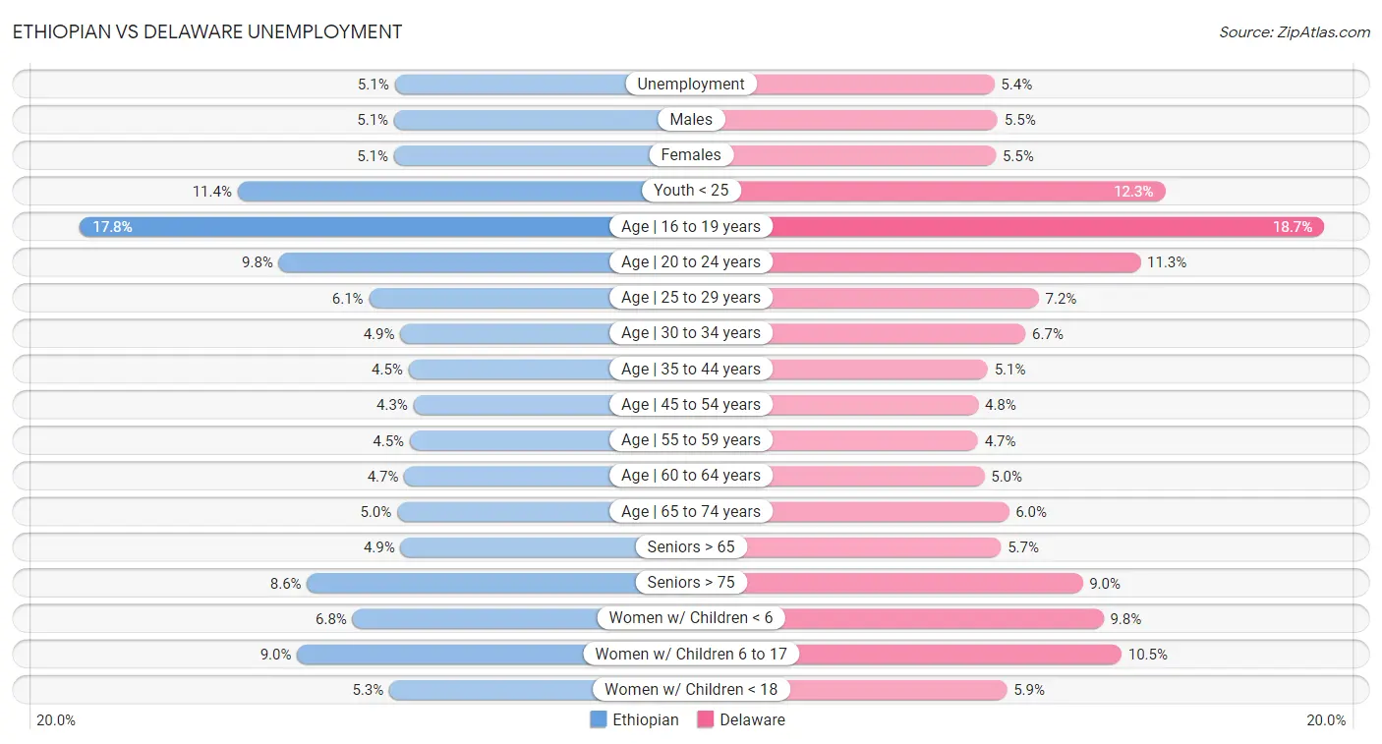This screenshot has width=1382, height=744.
Task: Click the Ethiopian 11.4% Youth bar
Action: point(440,191)
